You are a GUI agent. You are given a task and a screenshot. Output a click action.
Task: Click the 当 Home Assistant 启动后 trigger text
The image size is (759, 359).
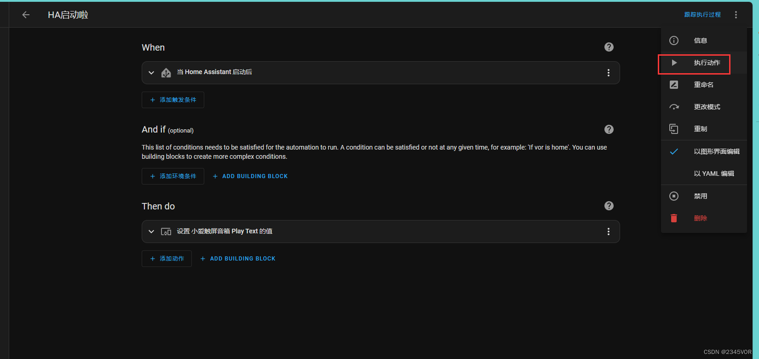tap(214, 72)
